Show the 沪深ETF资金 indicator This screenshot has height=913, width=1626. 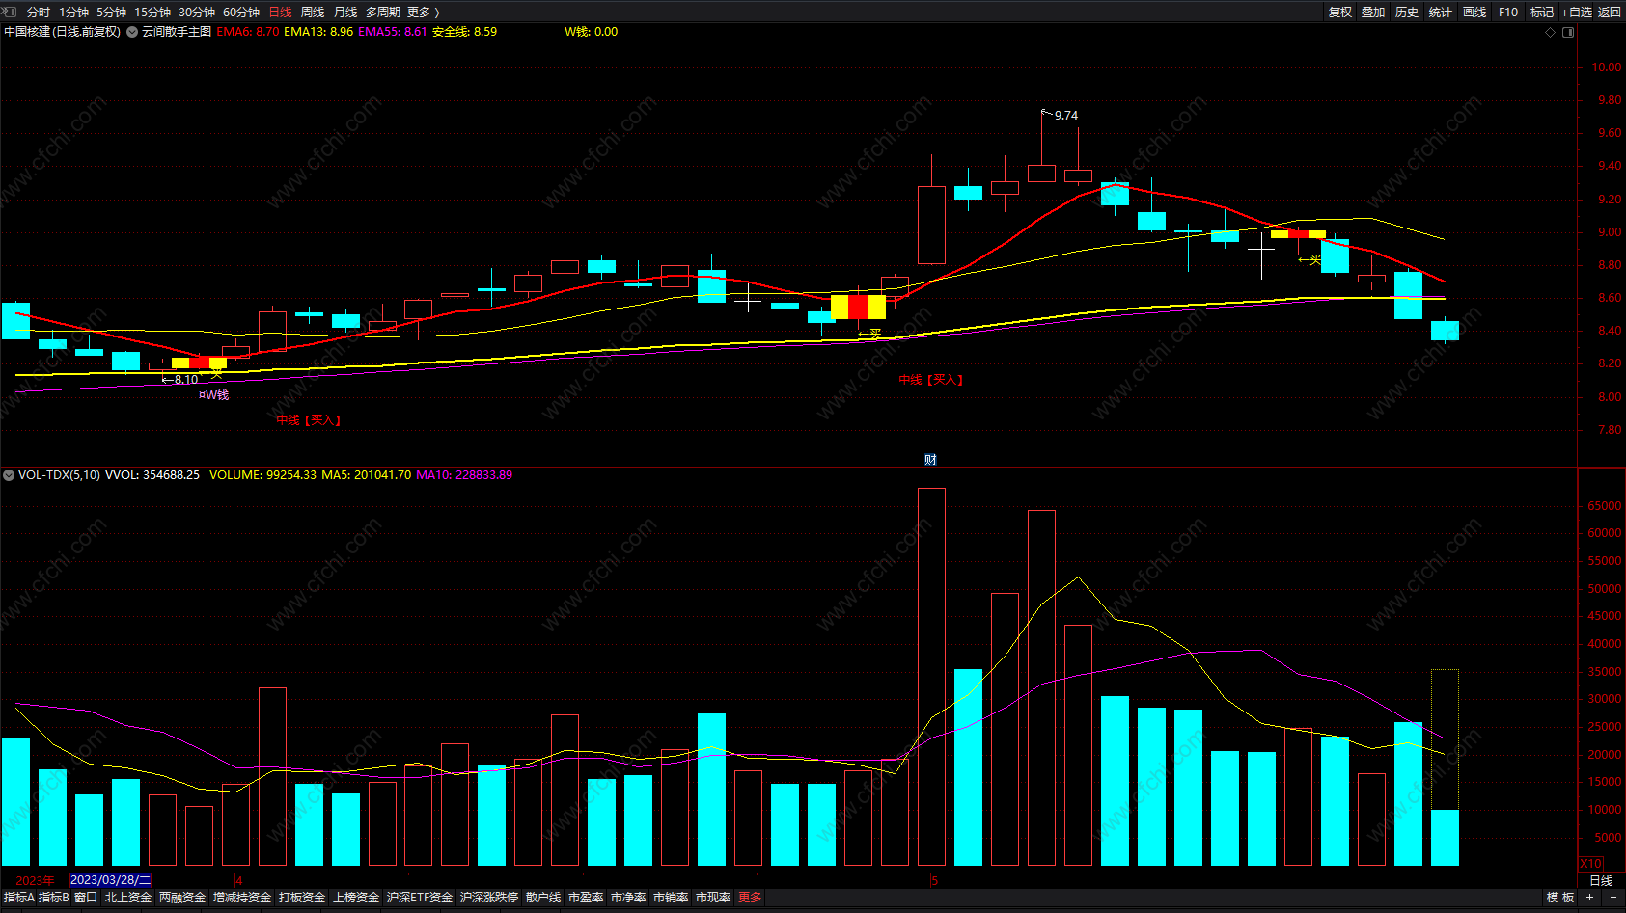coord(420,898)
